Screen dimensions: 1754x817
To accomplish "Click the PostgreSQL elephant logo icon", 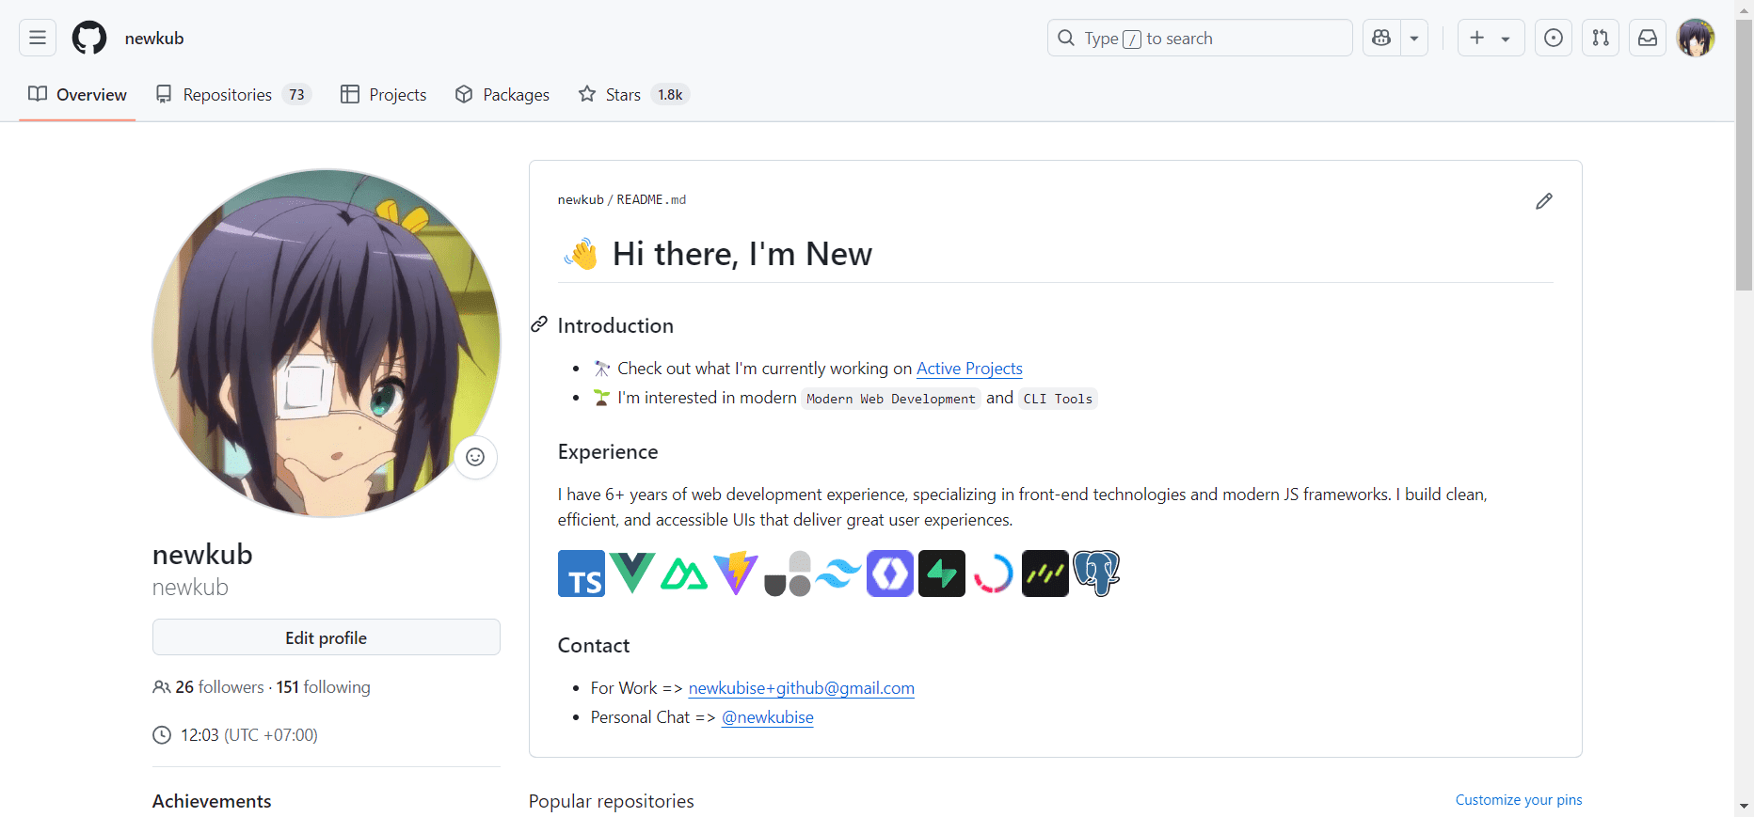I will click(x=1097, y=573).
